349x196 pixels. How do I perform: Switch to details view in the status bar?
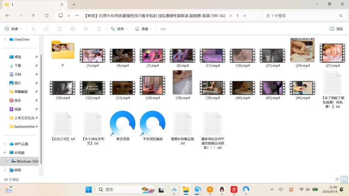point(337,179)
